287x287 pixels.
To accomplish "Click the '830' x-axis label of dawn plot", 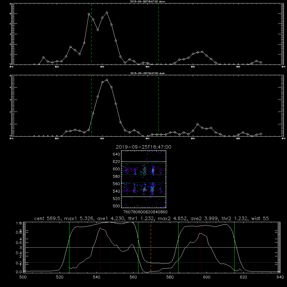I will click(x=102, y=67).
